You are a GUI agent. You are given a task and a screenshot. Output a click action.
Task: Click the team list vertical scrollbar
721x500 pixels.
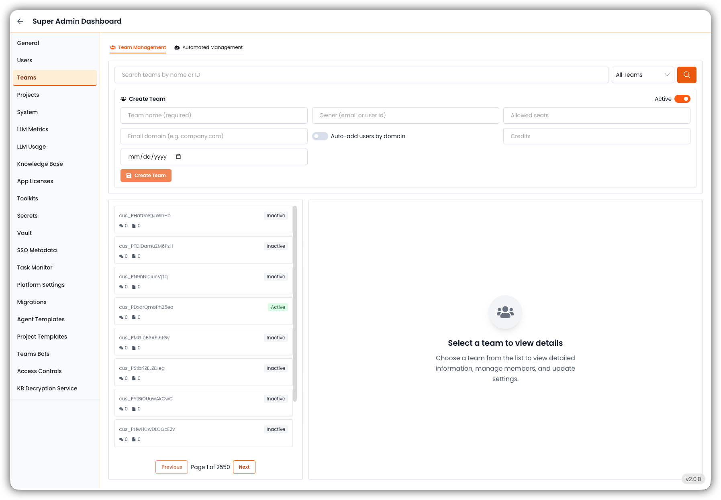[294, 304]
